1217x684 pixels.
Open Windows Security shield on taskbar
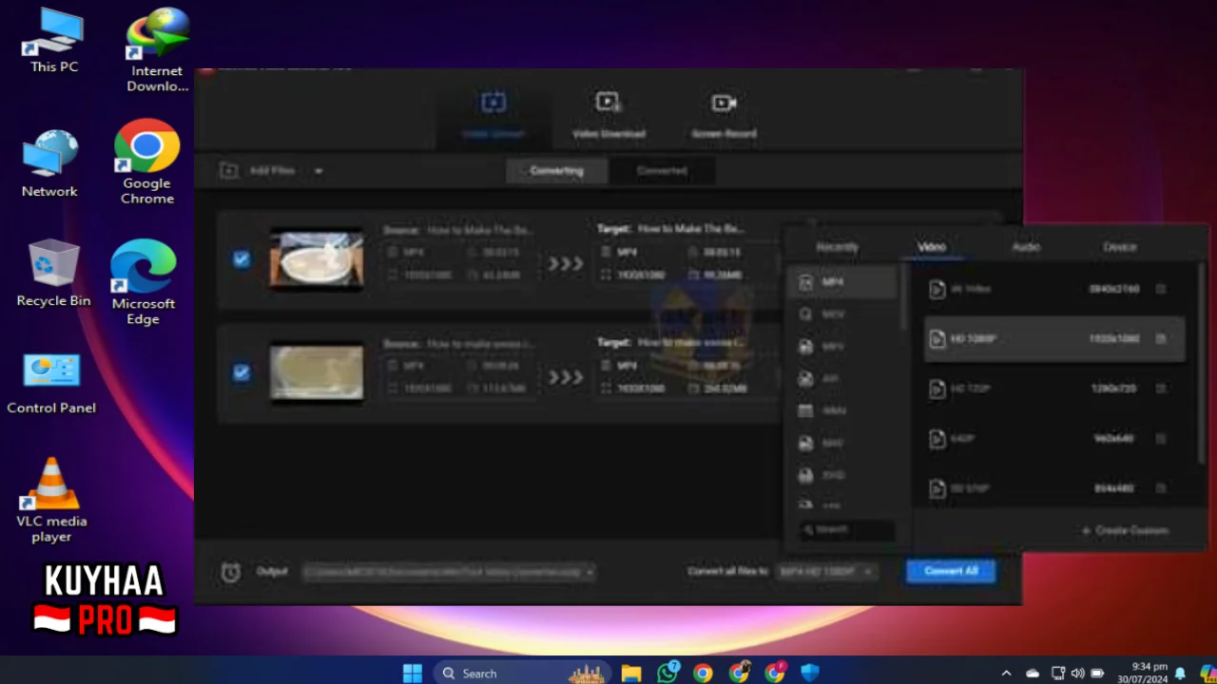[x=810, y=674]
